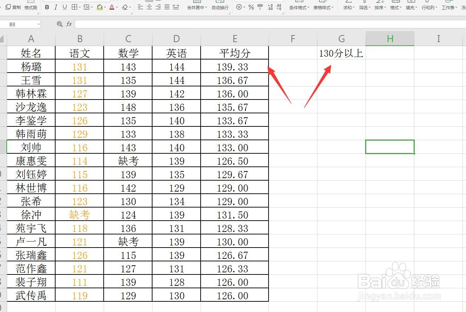
Task: Select the Format Painter (格式刷) tool
Action: coord(30,7)
